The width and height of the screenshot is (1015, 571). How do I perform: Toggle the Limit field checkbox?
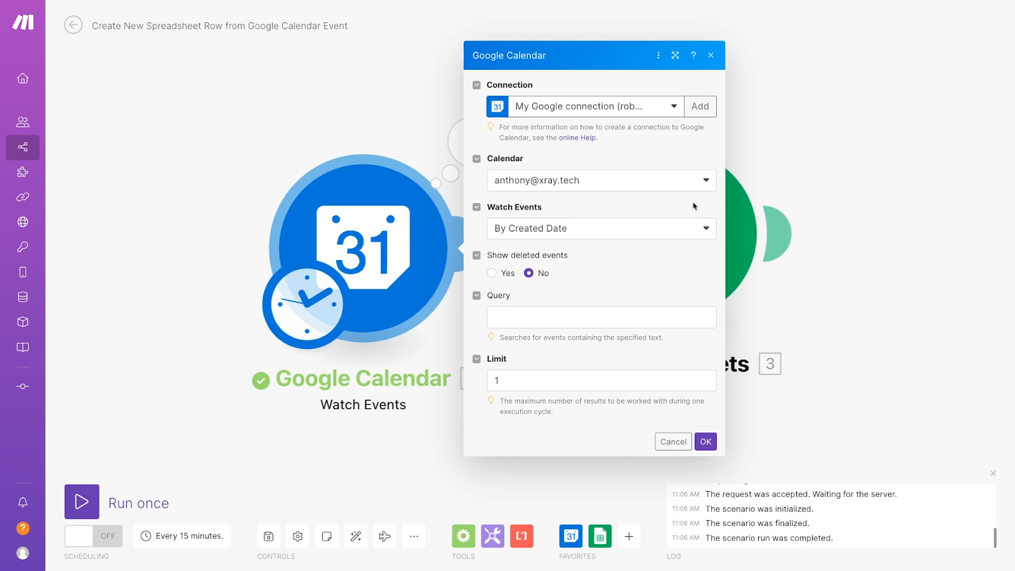coord(477,359)
